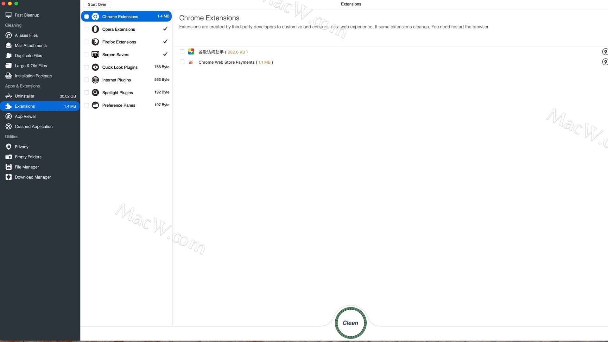The image size is (608, 342).
Task: Click the 282.6 KB size label
Action: click(236, 52)
